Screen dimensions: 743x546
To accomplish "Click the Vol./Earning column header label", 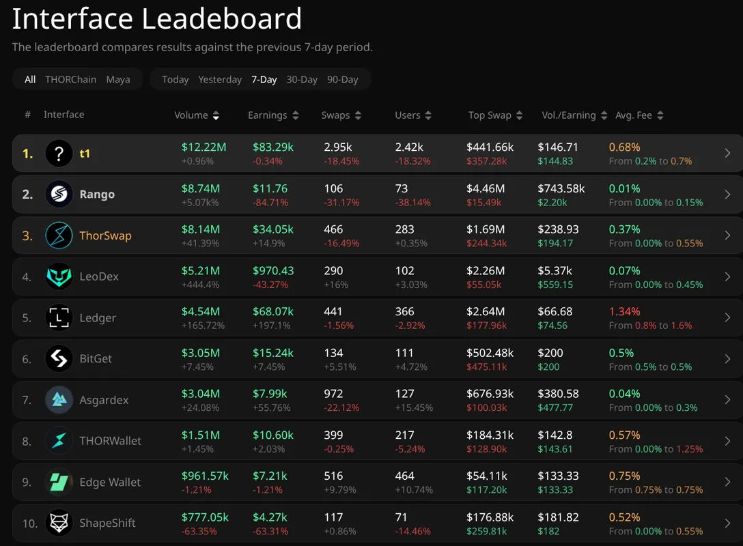I will (x=569, y=115).
